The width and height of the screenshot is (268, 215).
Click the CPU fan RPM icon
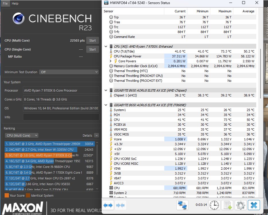pyautogui.click(x=111, y=188)
